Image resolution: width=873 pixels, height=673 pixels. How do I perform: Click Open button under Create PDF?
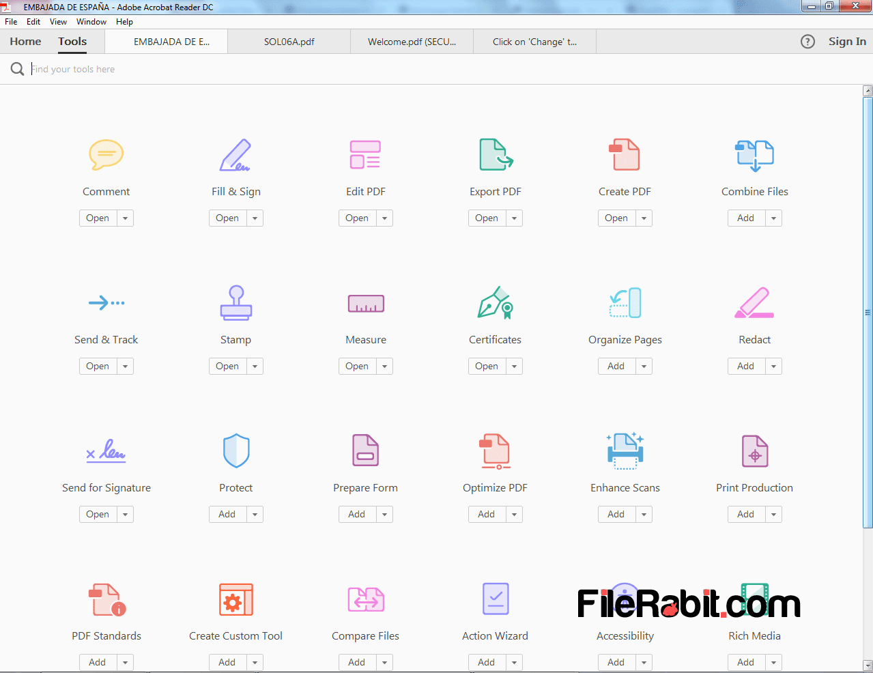(616, 218)
